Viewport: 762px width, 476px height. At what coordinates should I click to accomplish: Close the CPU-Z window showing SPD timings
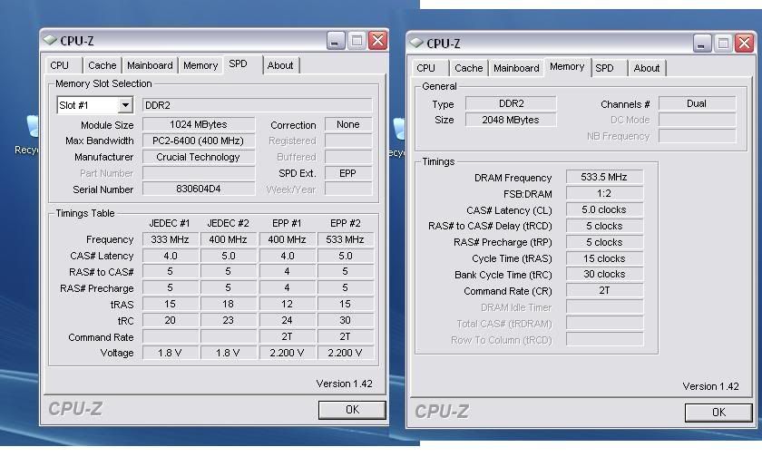click(x=377, y=40)
